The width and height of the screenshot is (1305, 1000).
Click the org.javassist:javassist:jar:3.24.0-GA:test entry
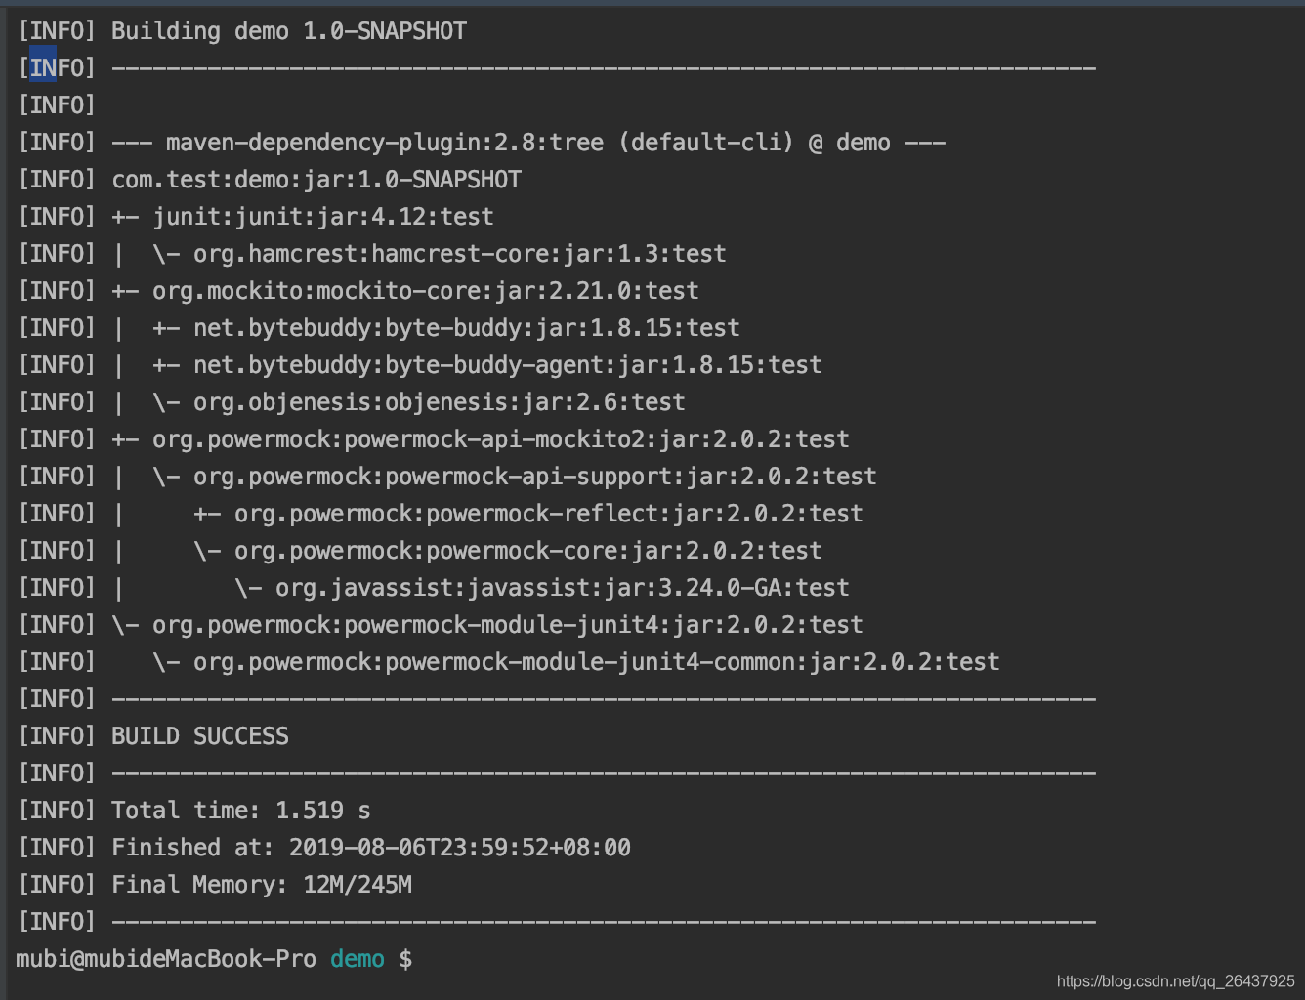coord(563,588)
